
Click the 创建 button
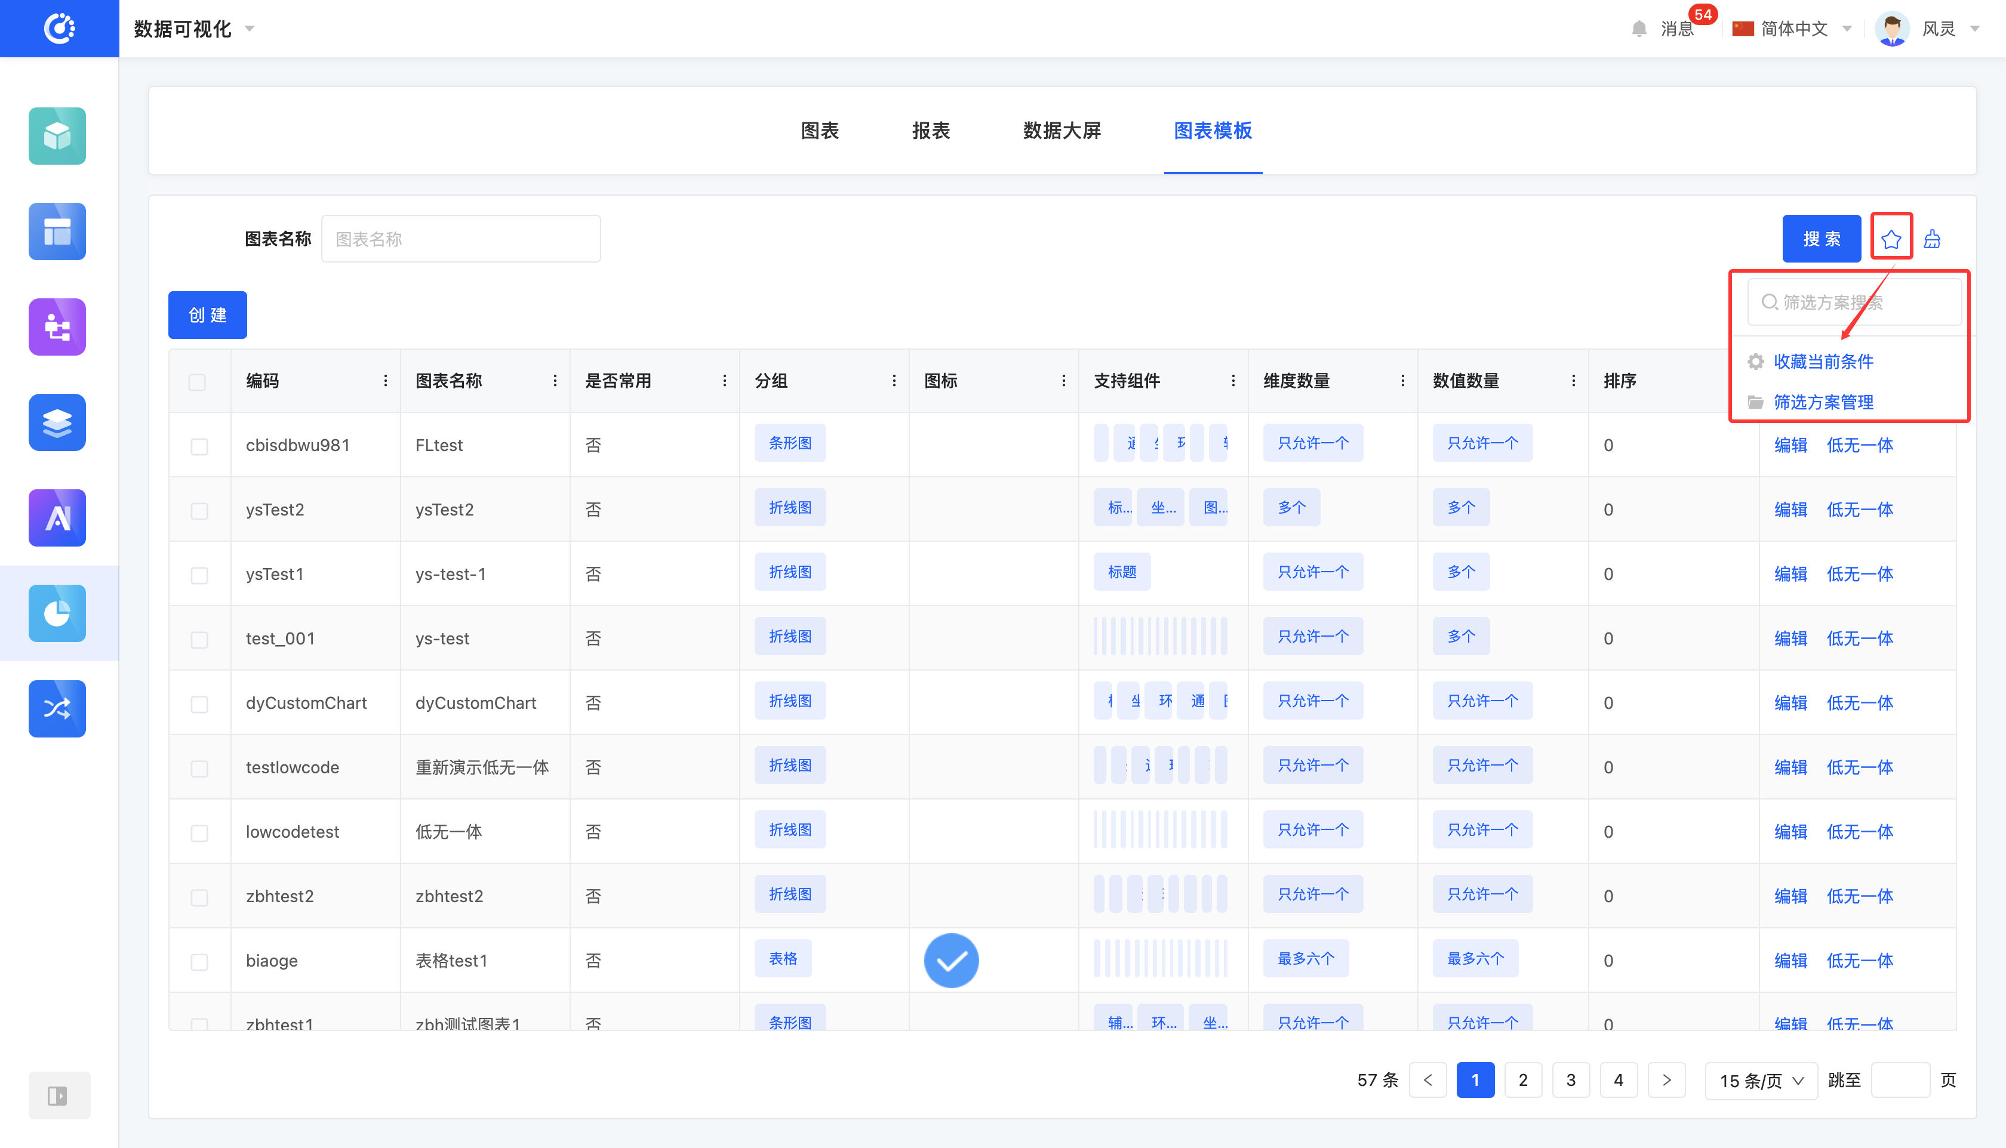(207, 314)
